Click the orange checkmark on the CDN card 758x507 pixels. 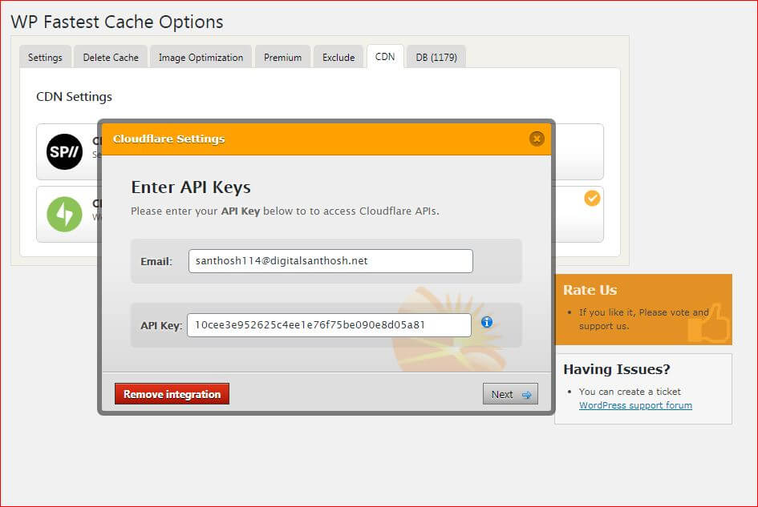592,198
